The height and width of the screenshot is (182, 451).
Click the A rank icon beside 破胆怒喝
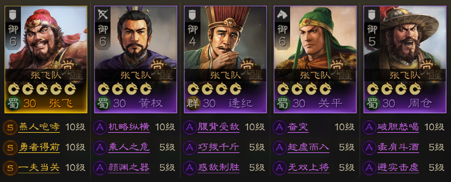(x=369, y=127)
